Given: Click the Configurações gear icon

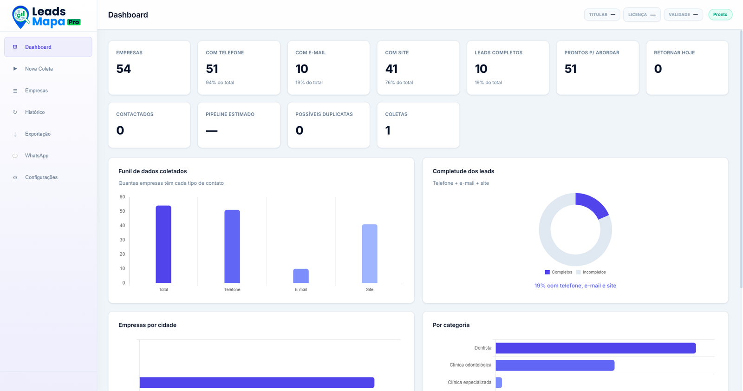Looking at the screenshot, I should click(15, 177).
